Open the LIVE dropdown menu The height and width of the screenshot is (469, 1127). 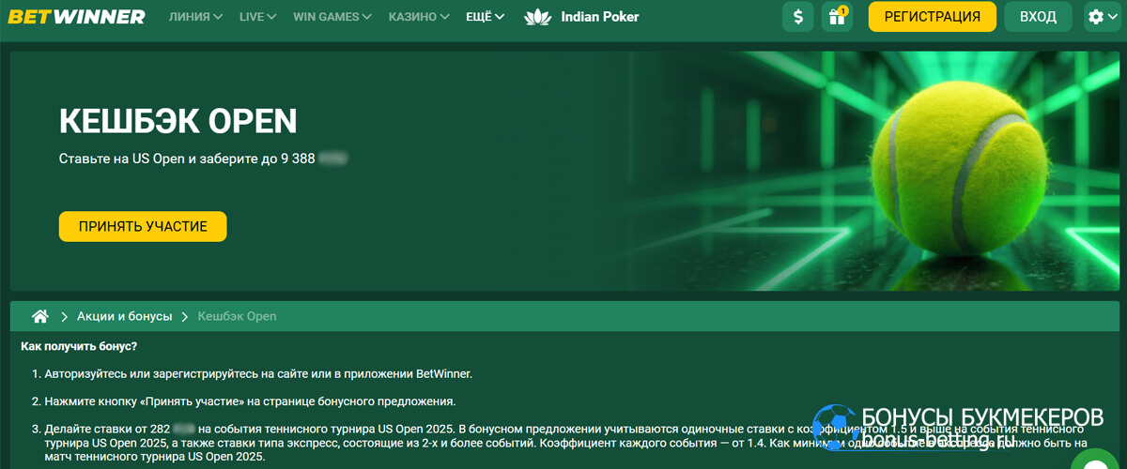pos(258,17)
